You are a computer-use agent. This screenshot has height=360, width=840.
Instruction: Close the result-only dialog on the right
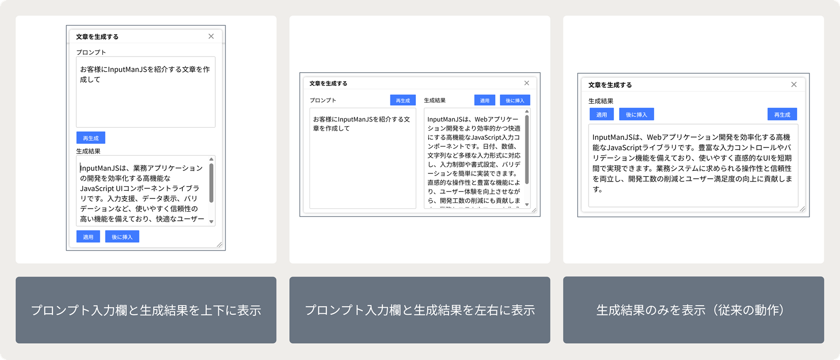794,84
